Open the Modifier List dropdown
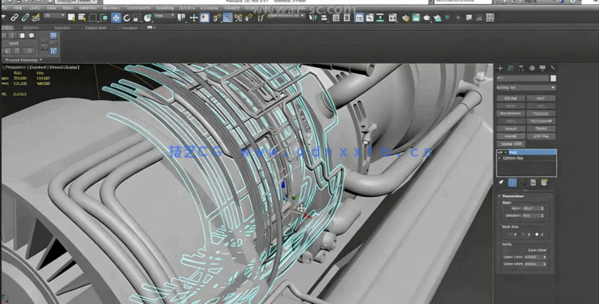Image resolution: width=599 pixels, height=304 pixels. [x=526, y=87]
